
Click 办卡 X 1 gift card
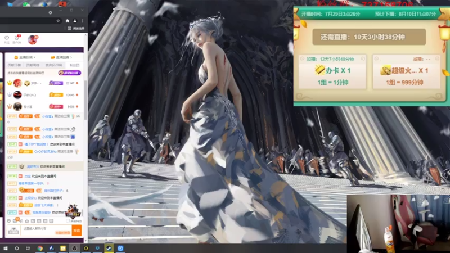(332, 72)
